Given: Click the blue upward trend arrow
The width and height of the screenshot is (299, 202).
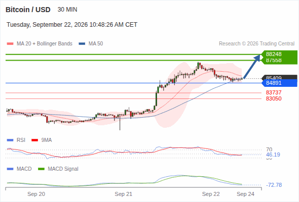Looking at the screenshot, I should 252,66.
